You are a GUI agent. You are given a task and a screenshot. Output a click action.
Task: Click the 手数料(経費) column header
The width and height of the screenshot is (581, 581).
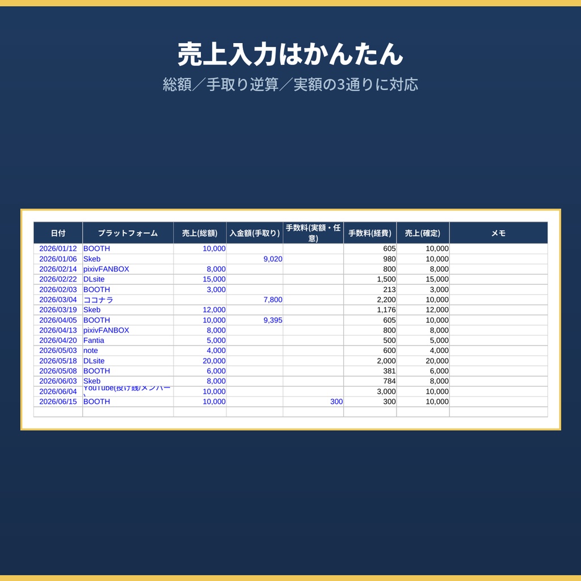click(370, 233)
